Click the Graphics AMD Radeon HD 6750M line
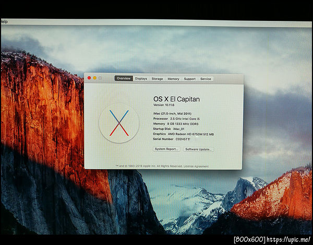 pyautogui.click(x=183, y=134)
